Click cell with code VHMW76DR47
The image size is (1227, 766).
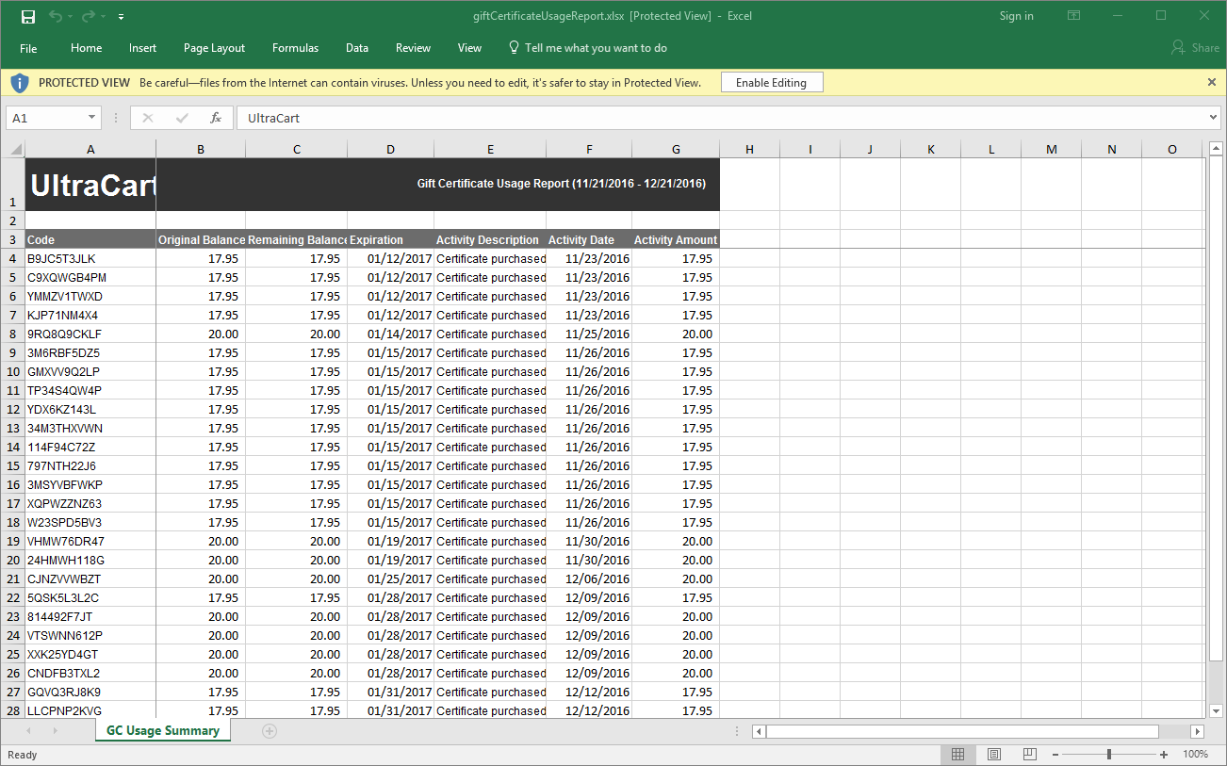(90, 541)
